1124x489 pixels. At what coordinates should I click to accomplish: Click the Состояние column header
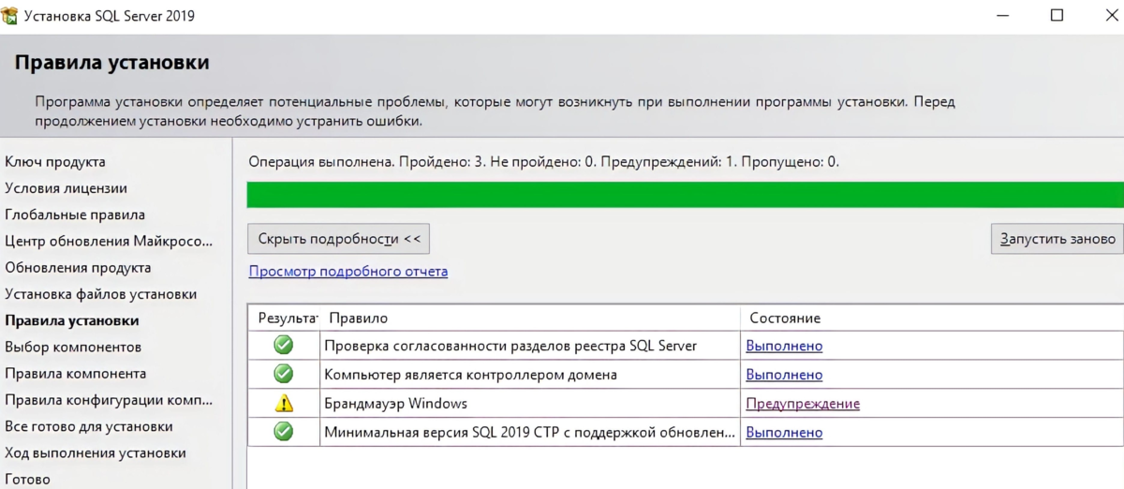[x=932, y=318]
